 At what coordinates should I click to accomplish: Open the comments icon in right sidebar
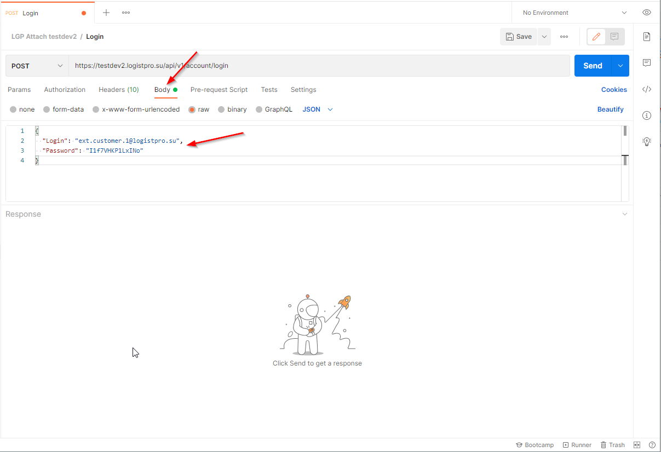(x=647, y=63)
